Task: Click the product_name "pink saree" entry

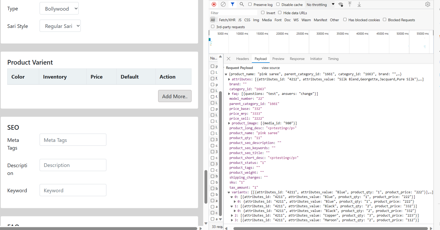Action: [254, 133]
